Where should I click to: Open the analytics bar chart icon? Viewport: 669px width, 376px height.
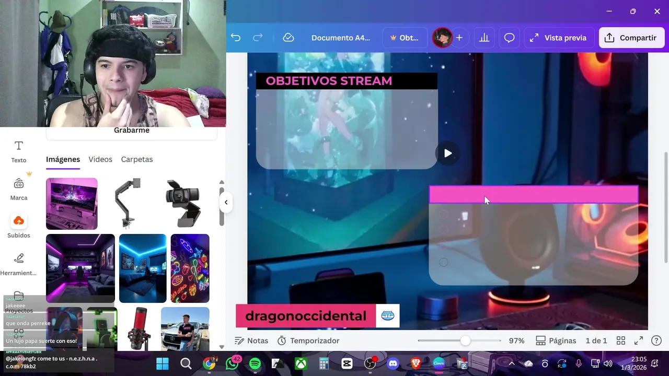[x=485, y=38]
